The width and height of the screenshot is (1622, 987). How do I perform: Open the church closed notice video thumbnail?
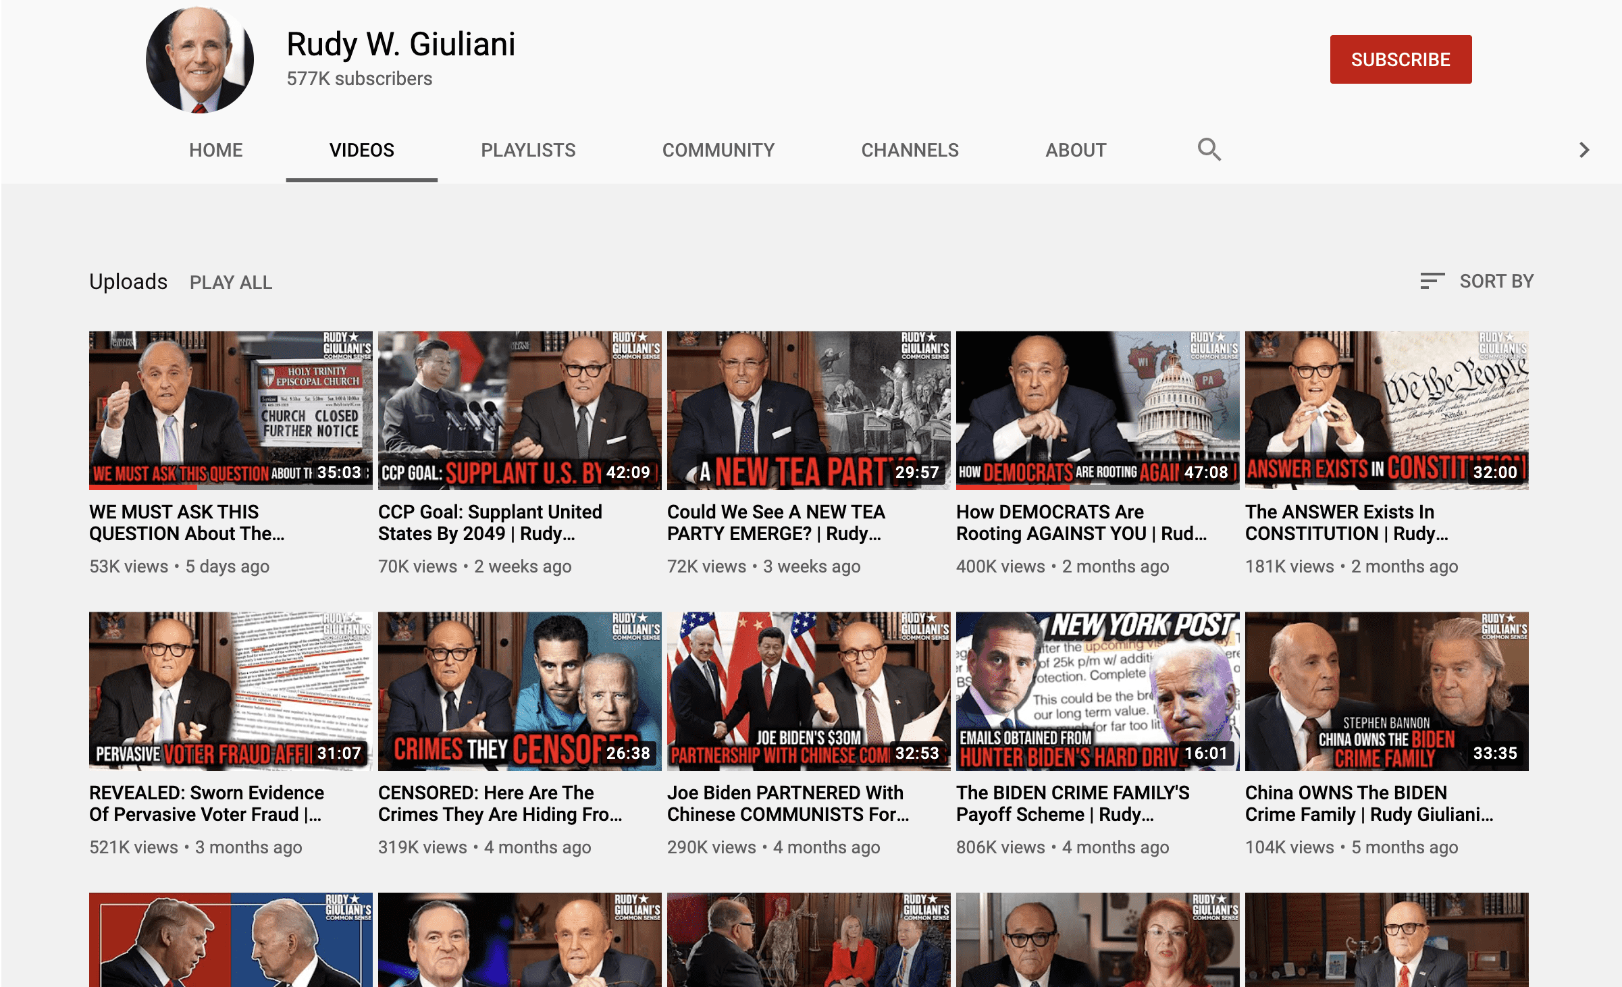click(230, 410)
